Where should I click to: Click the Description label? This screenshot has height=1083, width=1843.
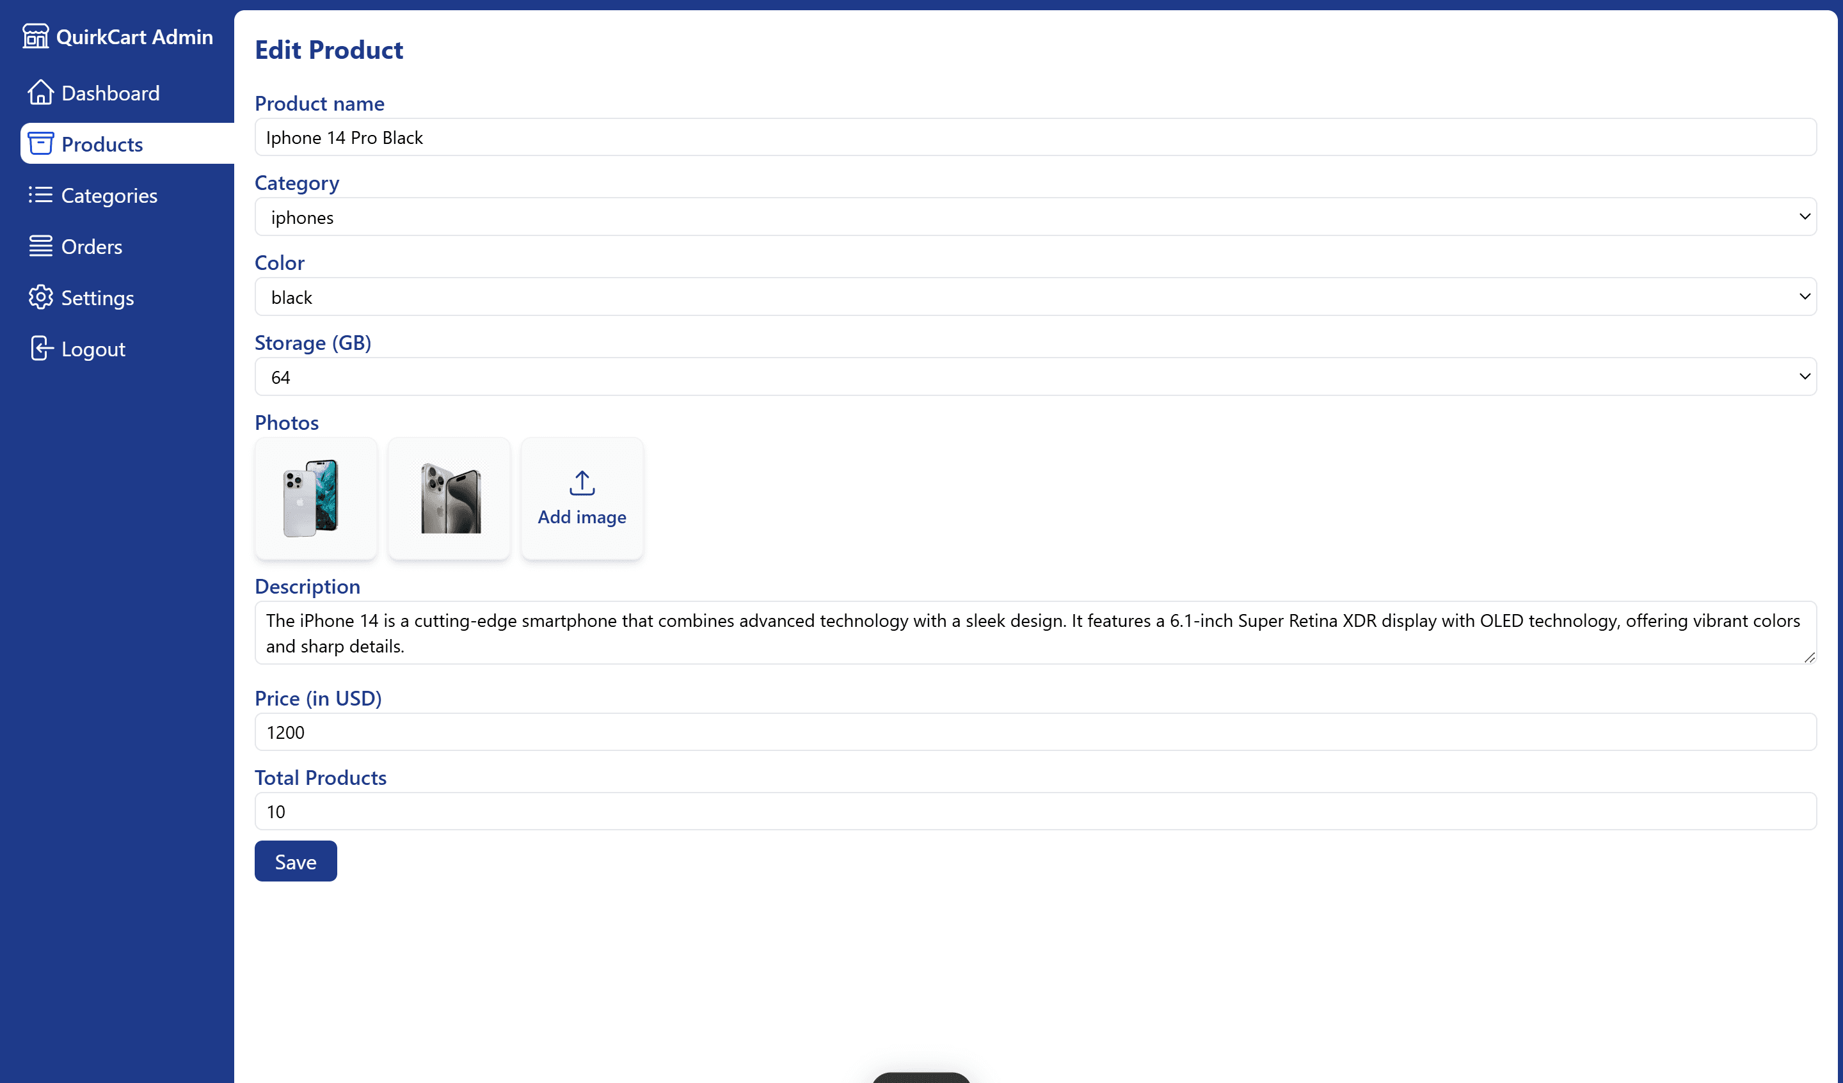(307, 587)
